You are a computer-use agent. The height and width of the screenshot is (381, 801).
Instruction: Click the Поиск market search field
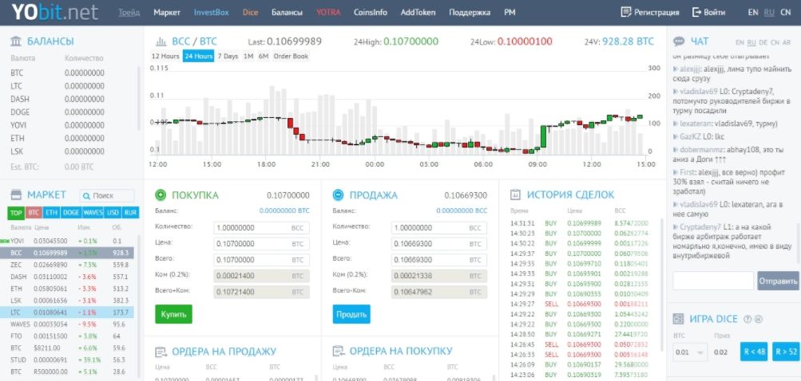pos(107,196)
